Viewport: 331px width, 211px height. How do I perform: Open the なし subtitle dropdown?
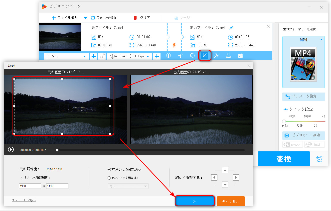point(66,56)
